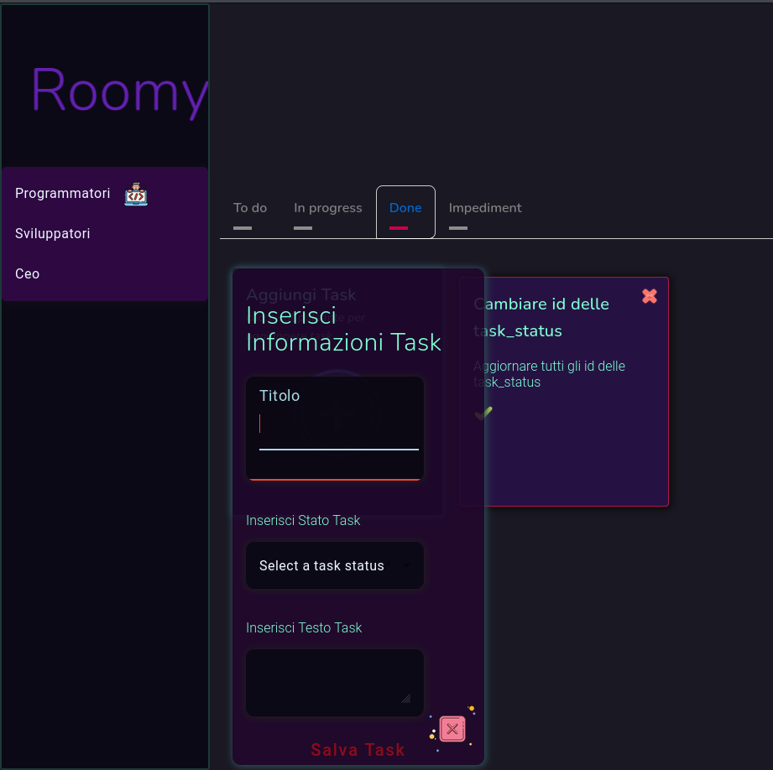Close the form using the pink X square icon
This screenshot has height=770, width=773.
pyautogui.click(x=452, y=728)
